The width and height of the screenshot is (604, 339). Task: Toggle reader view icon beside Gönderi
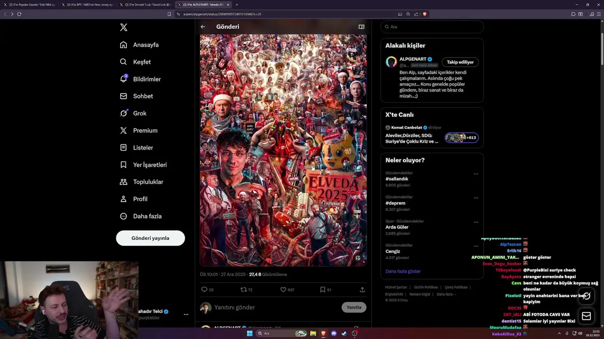point(361,27)
